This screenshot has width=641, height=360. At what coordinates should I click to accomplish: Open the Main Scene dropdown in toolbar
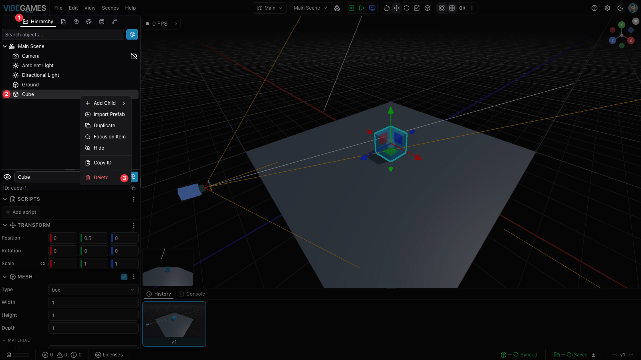pyautogui.click(x=310, y=8)
